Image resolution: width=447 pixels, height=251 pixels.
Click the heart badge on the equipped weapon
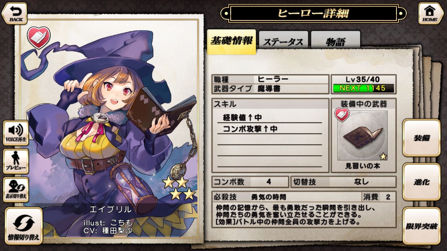pyautogui.click(x=342, y=115)
